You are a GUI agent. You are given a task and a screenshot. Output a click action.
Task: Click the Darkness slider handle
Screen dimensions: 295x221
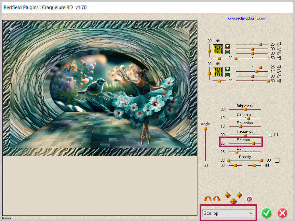point(248,118)
